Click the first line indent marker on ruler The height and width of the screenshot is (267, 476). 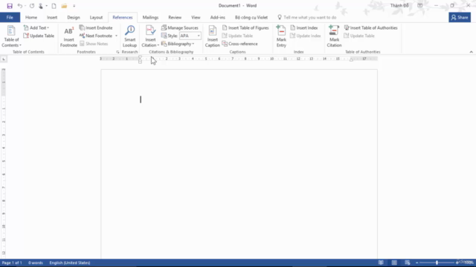pyautogui.click(x=140, y=57)
